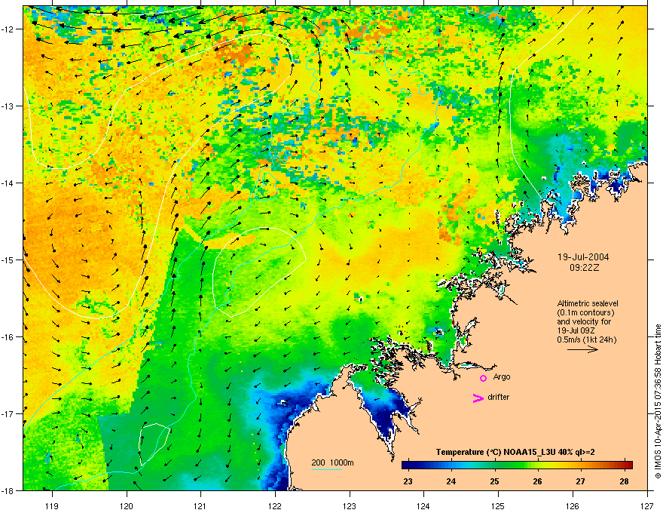Click the vertical IMOS copyright timestamp text
This screenshot has height=513, width=663.
(658, 401)
